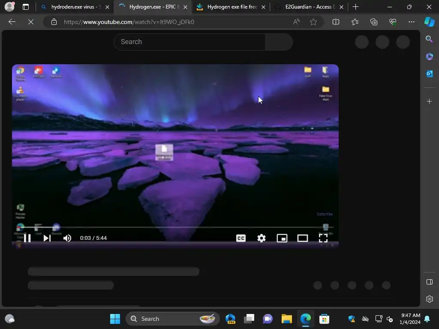The height and width of the screenshot is (329, 439).
Task: Open Microsoft 365 sidebar app
Action: point(429,56)
